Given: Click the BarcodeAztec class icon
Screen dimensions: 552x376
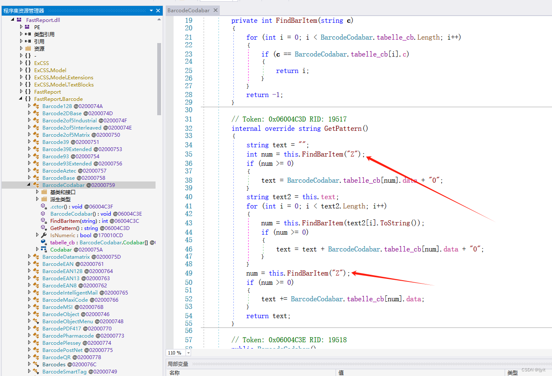Looking at the screenshot, I should [36, 170].
